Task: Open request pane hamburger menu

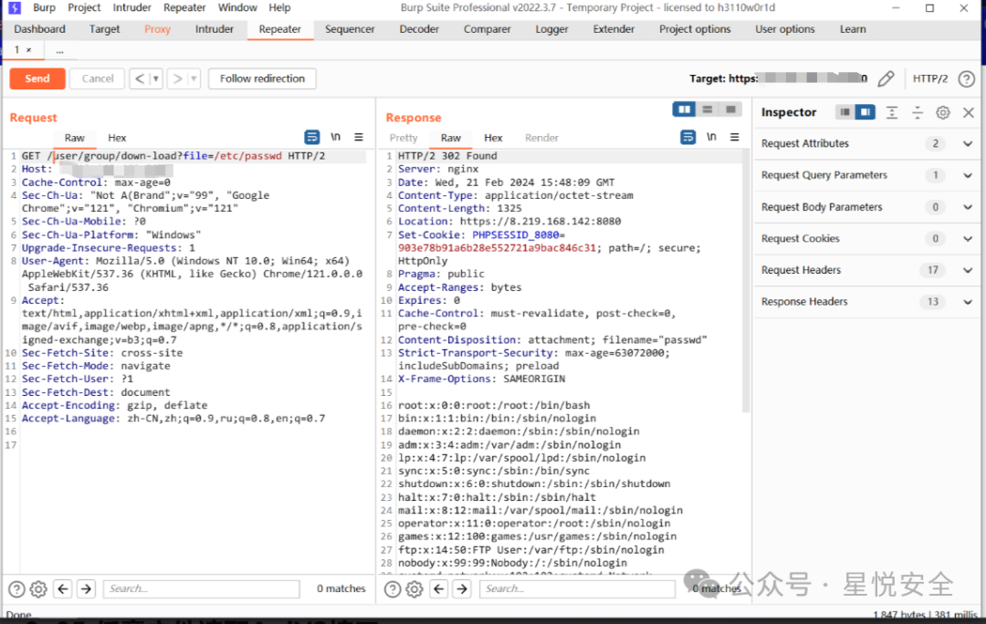Action: click(359, 137)
